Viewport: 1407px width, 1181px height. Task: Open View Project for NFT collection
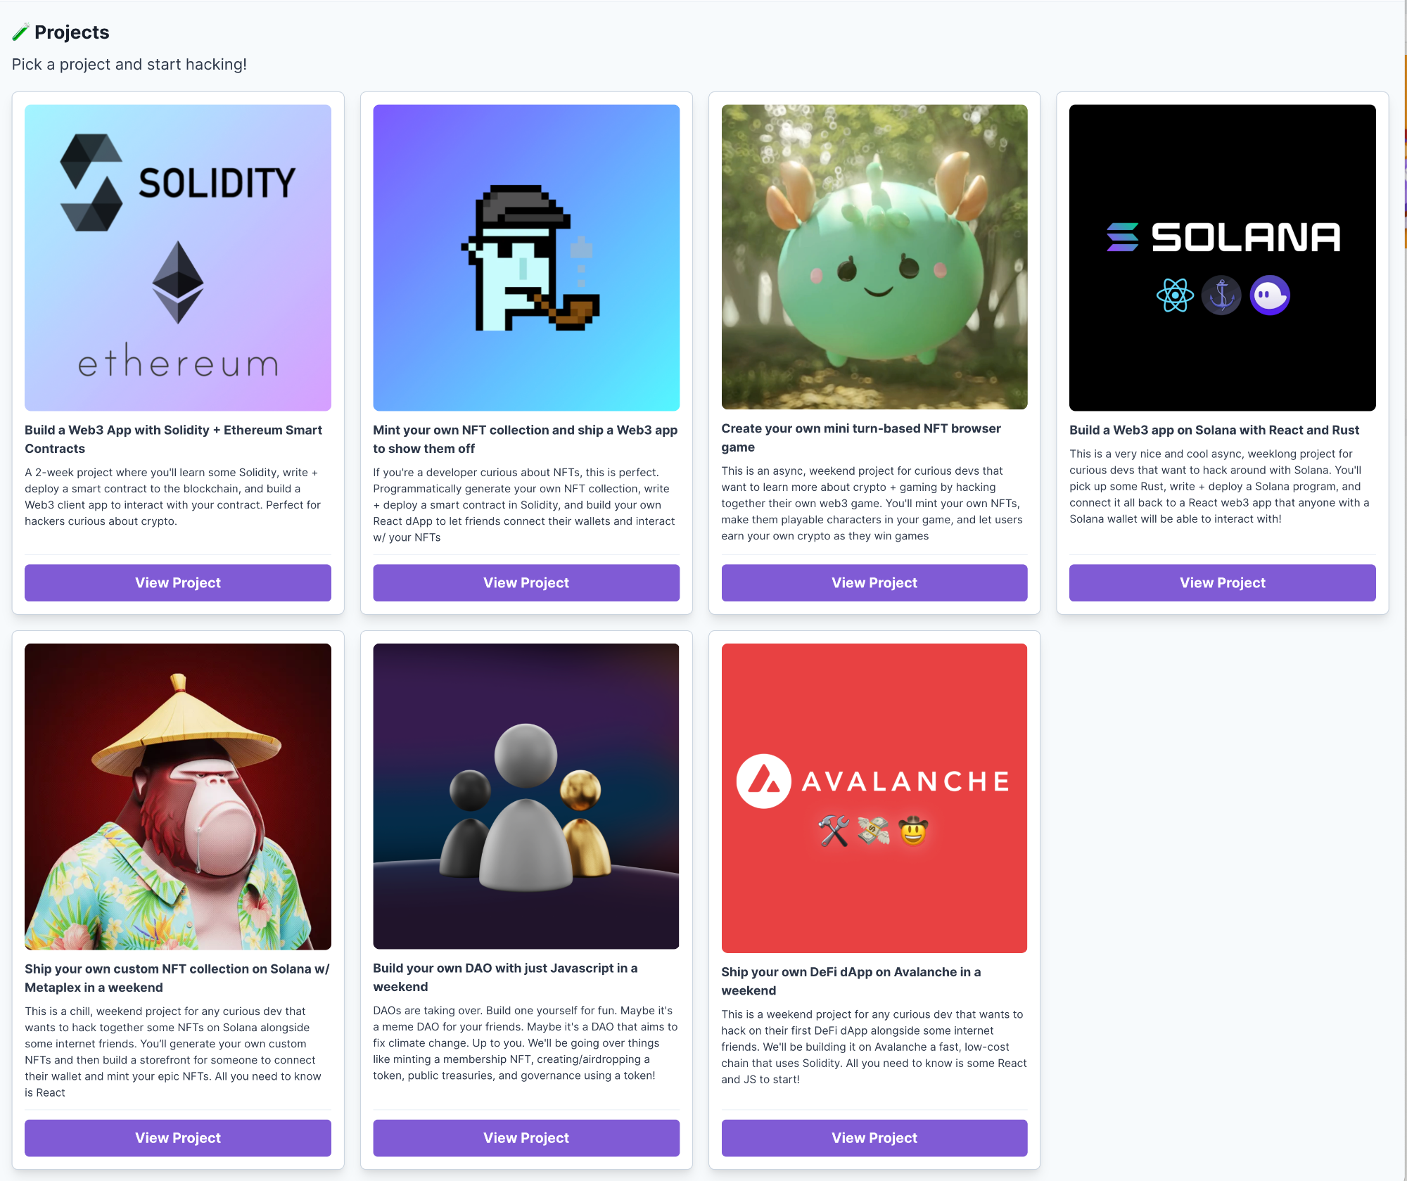click(x=526, y=582)
